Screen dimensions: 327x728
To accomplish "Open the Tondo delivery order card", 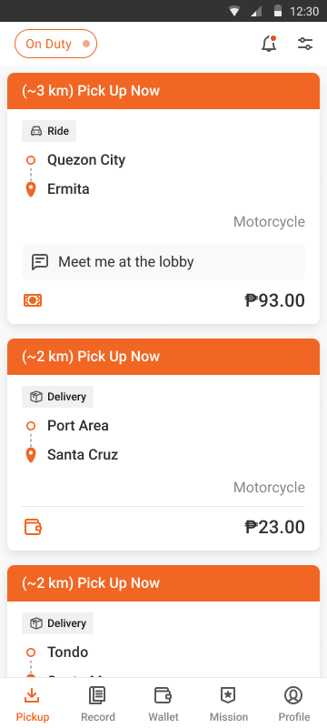I will [163, 622].
